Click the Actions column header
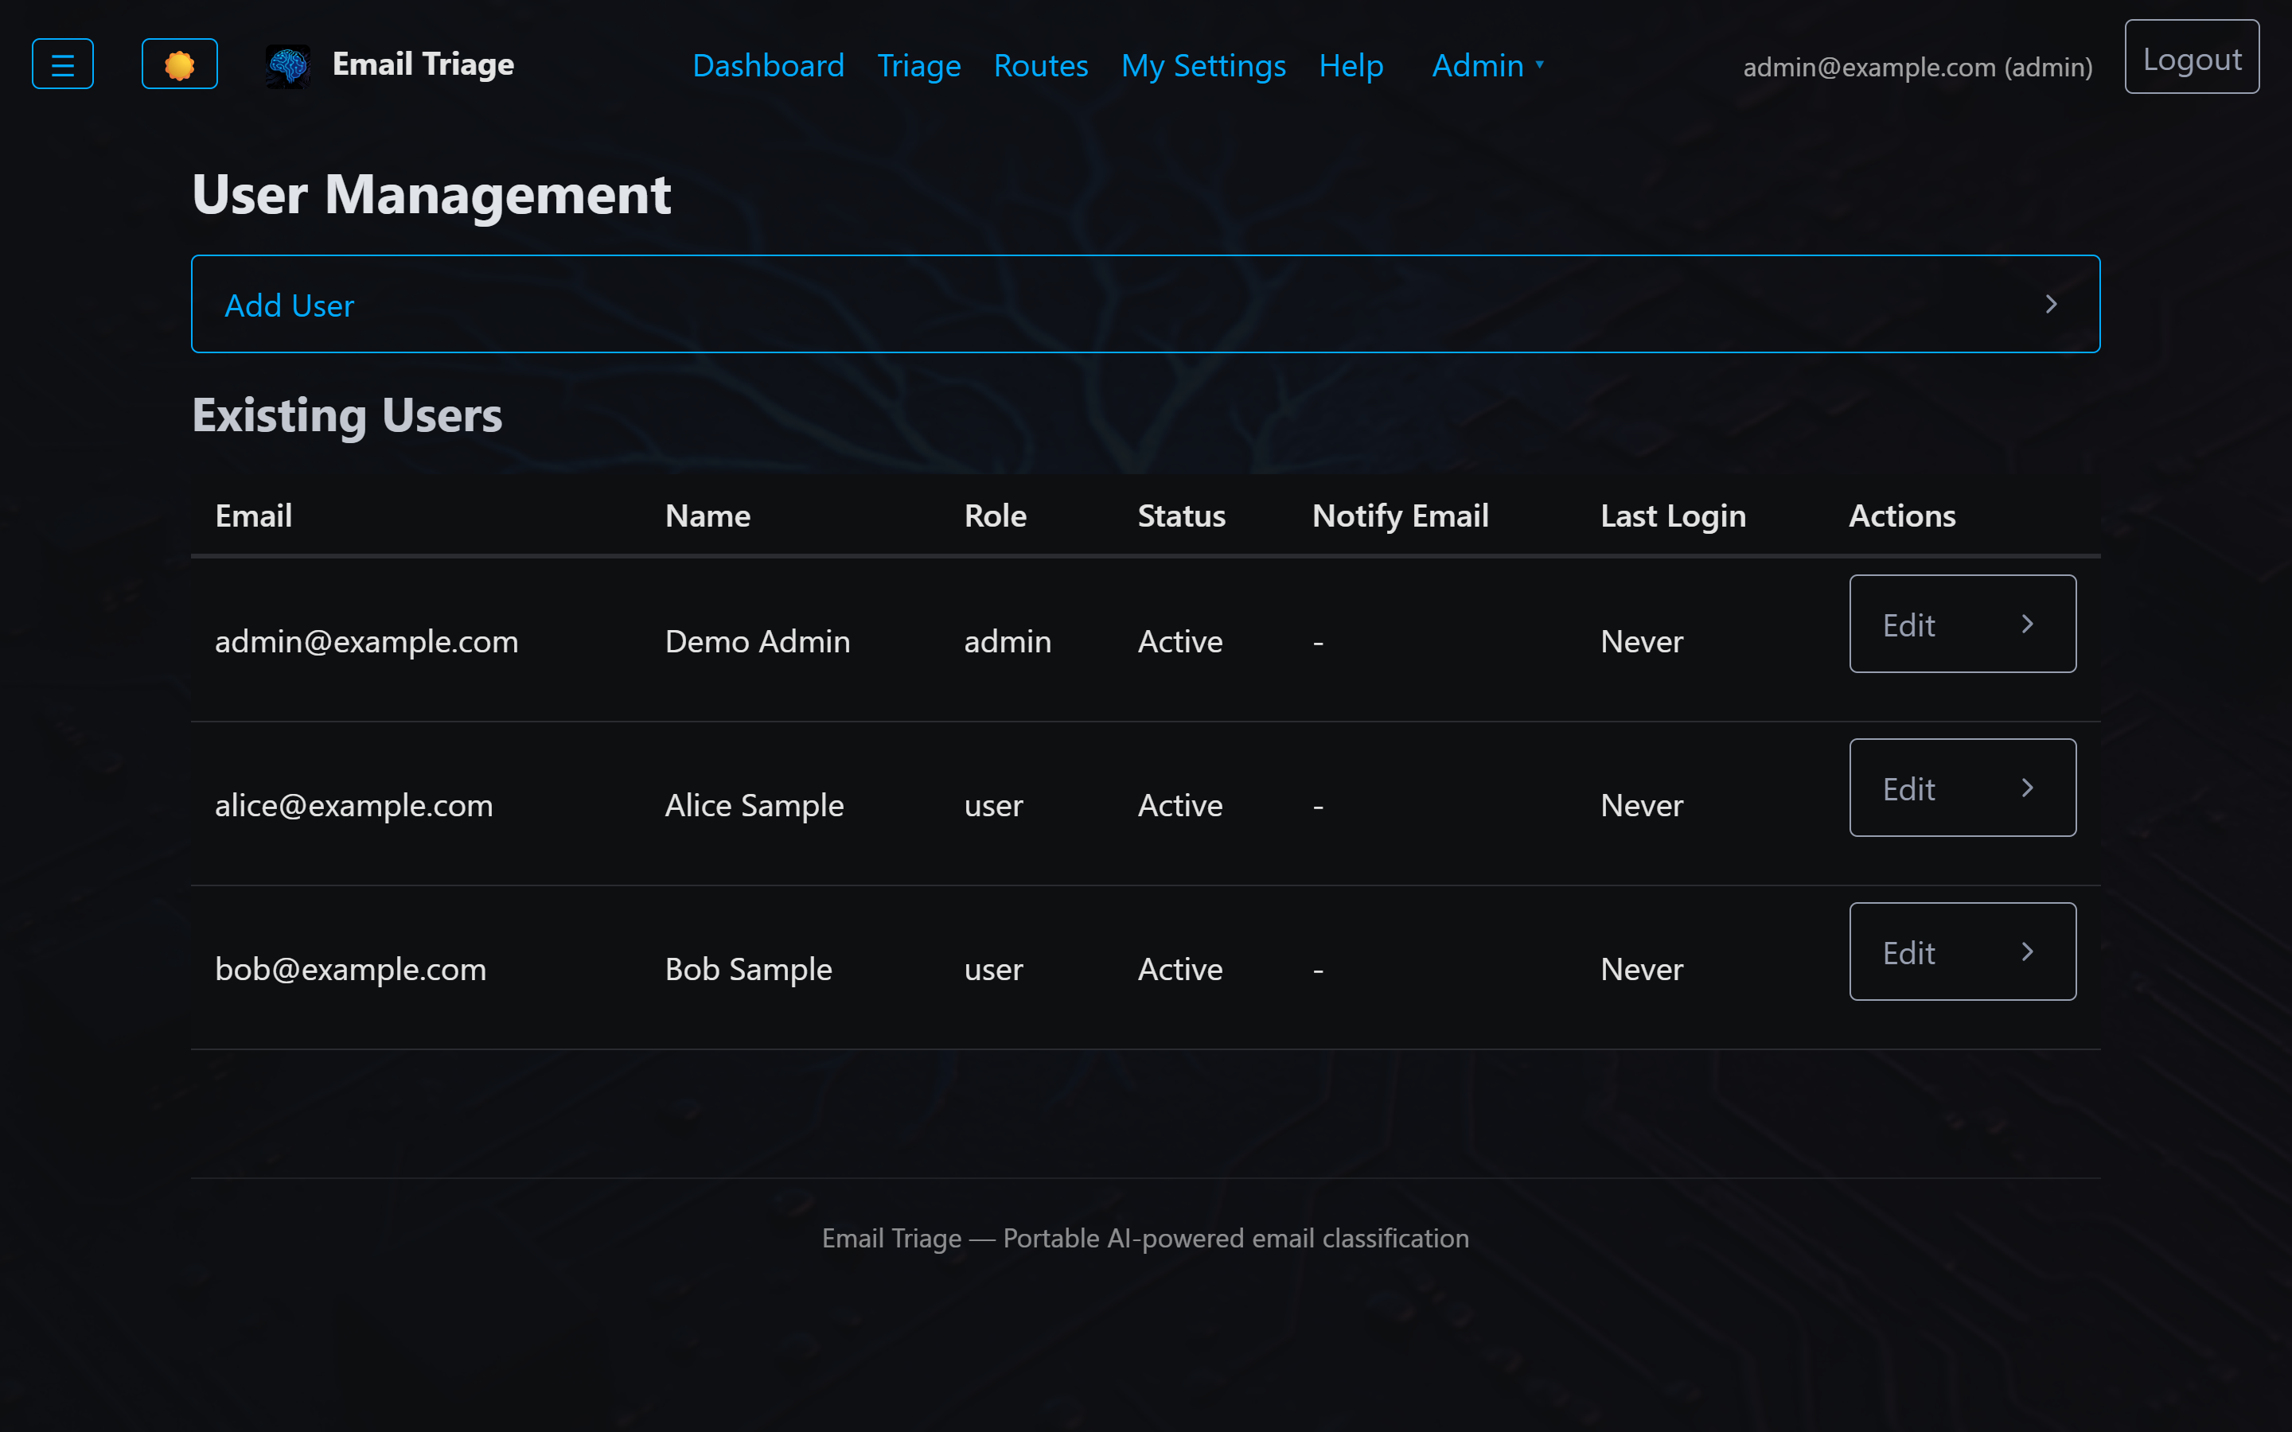 coord(1902,516)
